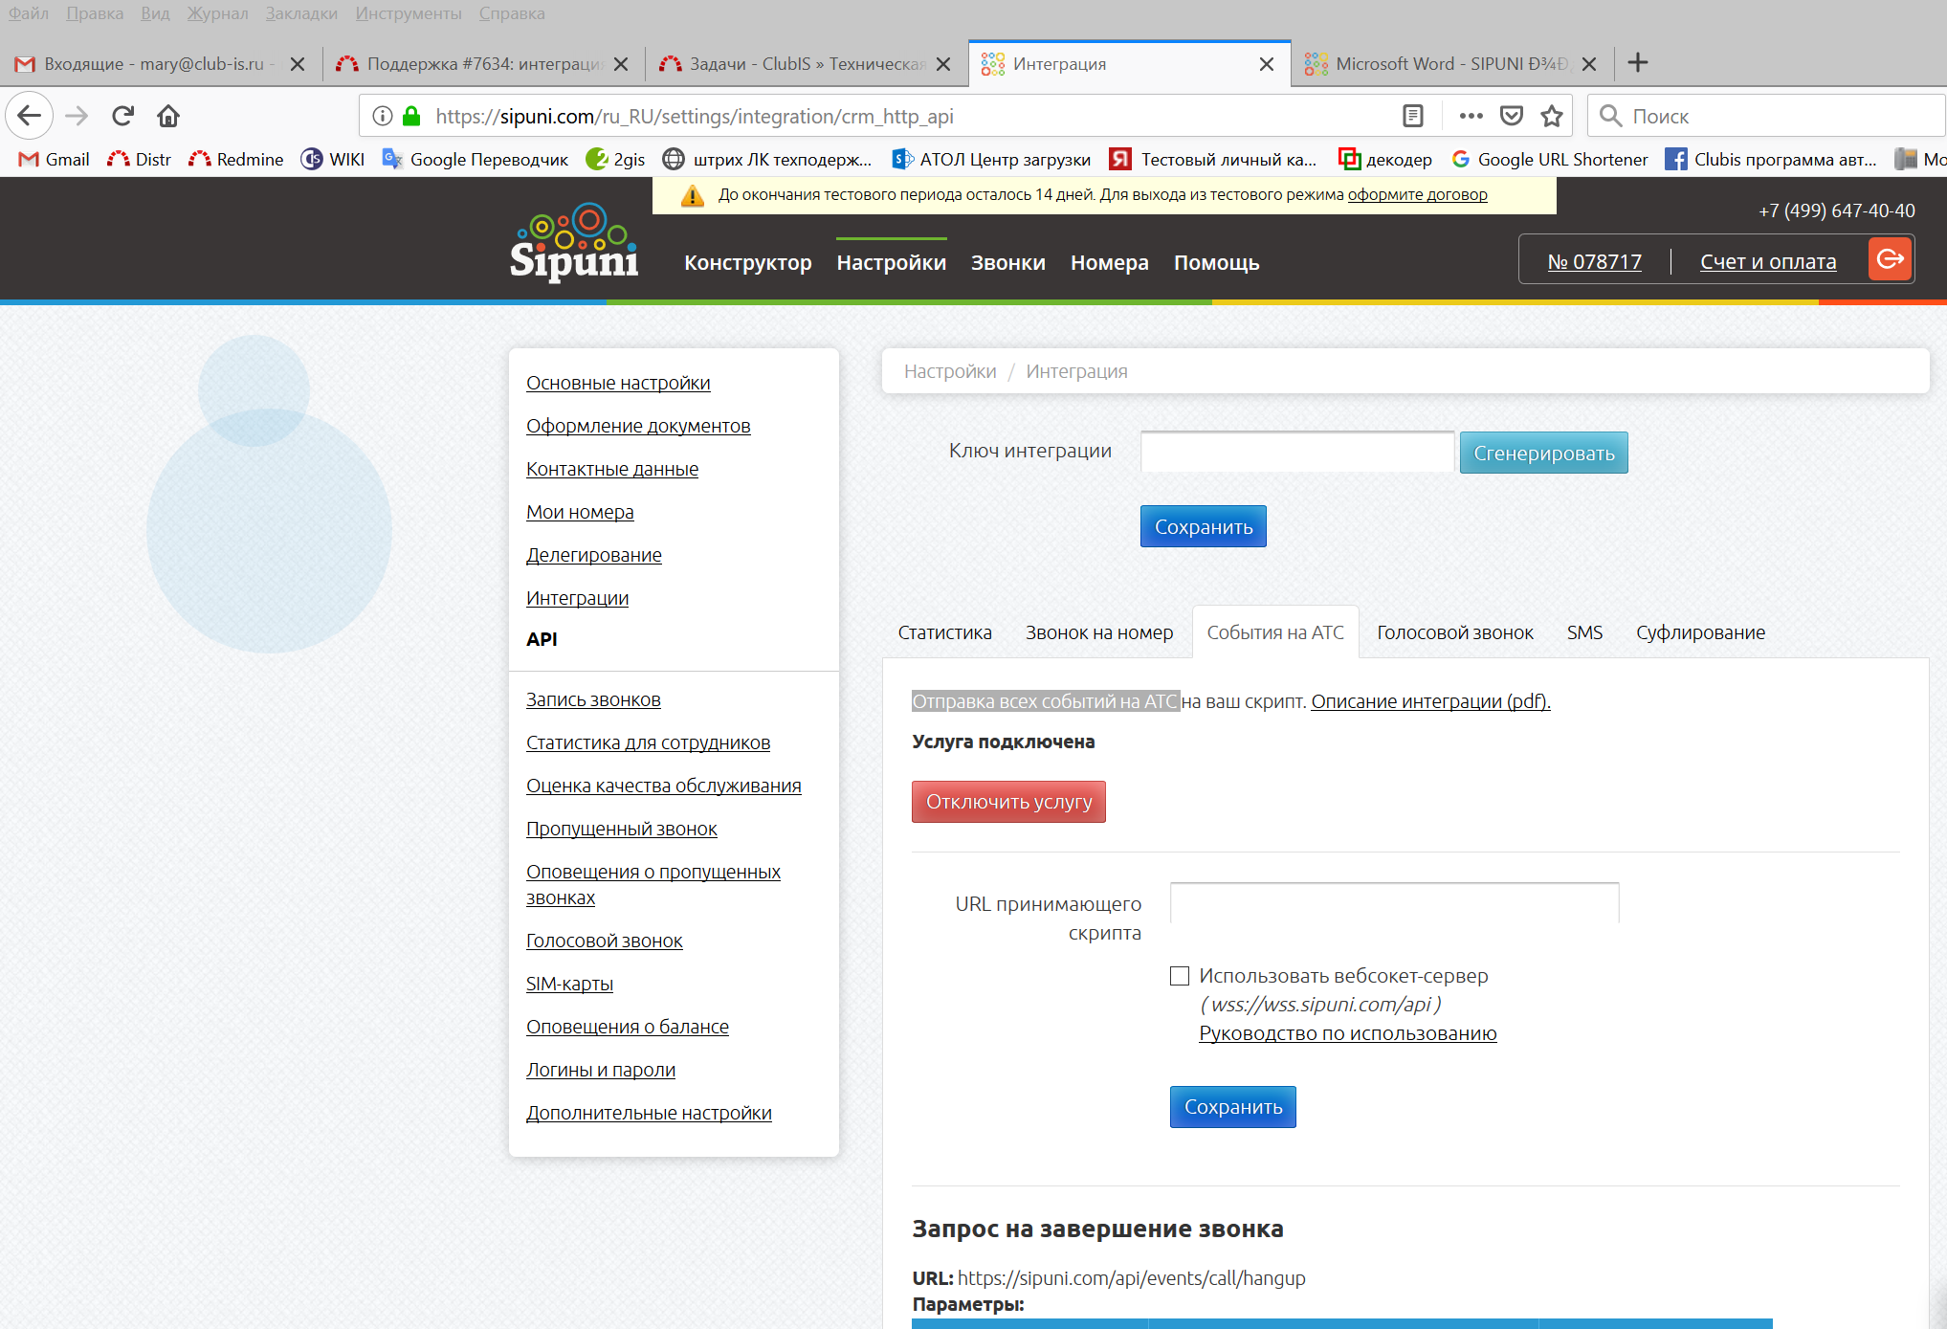
Task: Click the browser back arrow
Action: point(30,116)
